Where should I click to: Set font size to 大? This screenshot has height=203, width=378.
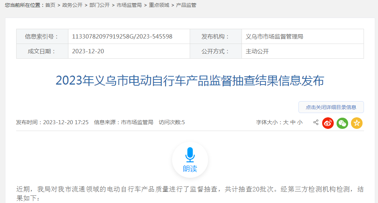click(285, 122)
